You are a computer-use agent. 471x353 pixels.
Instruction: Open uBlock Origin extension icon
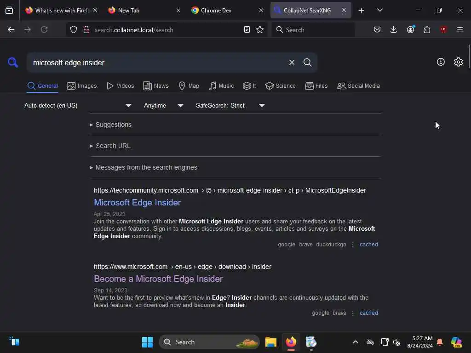coord(443,29)
